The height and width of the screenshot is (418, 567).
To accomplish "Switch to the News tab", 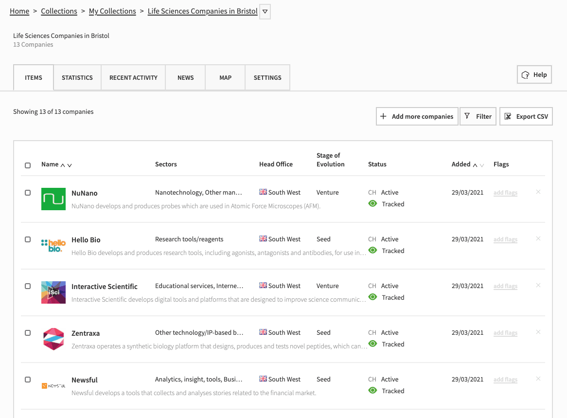I will [185, 77].
